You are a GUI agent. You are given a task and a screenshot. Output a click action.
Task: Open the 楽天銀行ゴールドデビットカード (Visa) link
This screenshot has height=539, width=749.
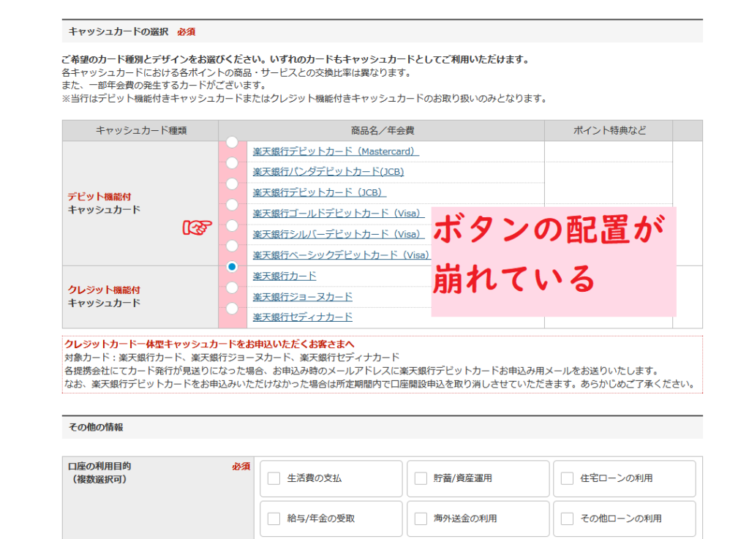pos(339,214)
